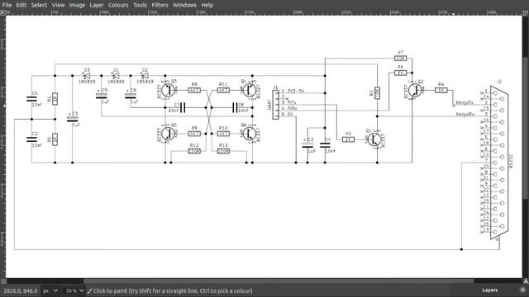Click the D3 1N5819 diode symbol
This screenshot has width=529, height=297.
click(87, 76)
